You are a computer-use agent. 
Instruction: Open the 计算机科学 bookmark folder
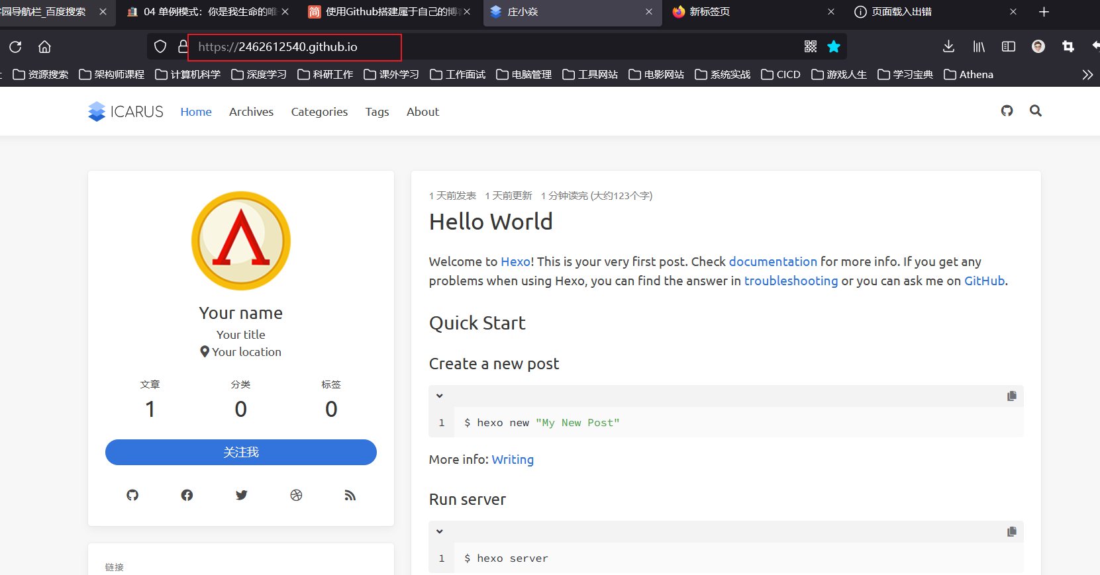tap(188, 75)
